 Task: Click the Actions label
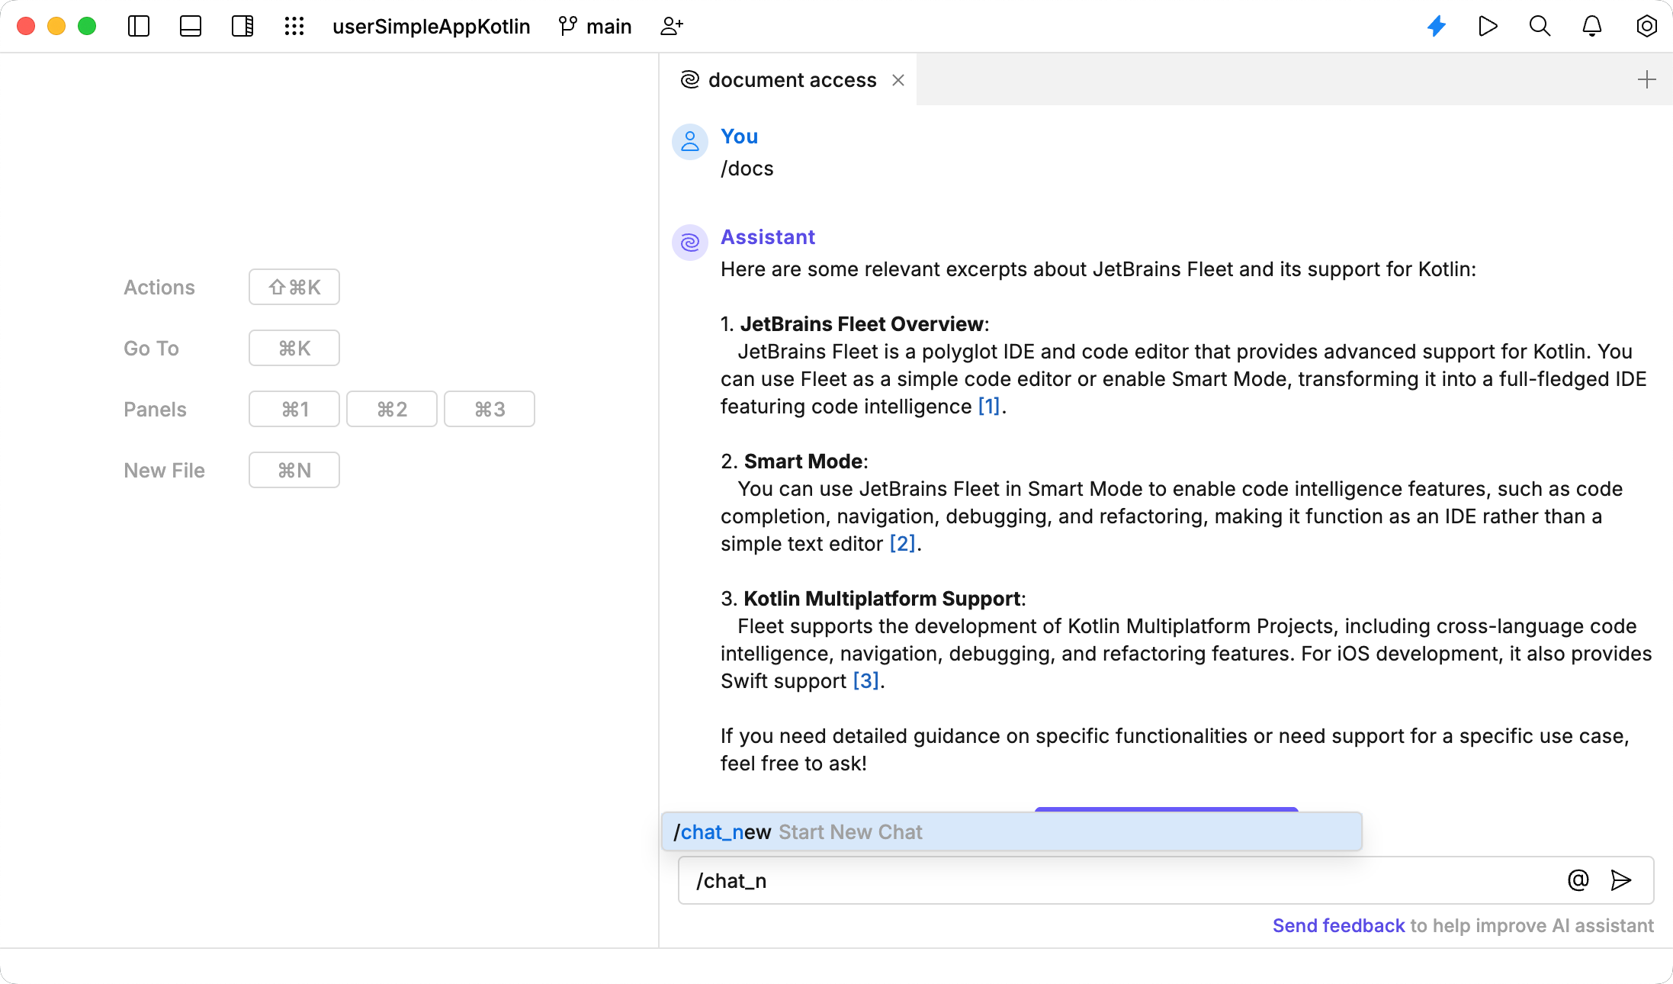(x=159, y=287)
